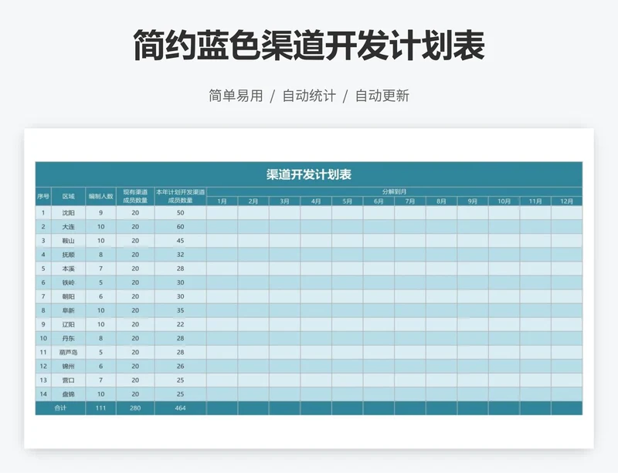
Task: Click the 营口 region cell
Action: 68,380
